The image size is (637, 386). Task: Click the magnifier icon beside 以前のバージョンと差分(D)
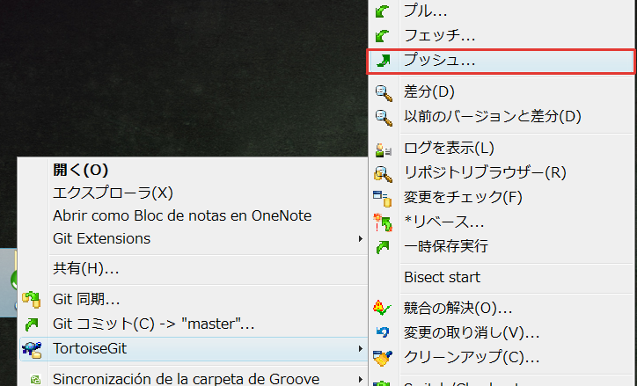[383, 117]
